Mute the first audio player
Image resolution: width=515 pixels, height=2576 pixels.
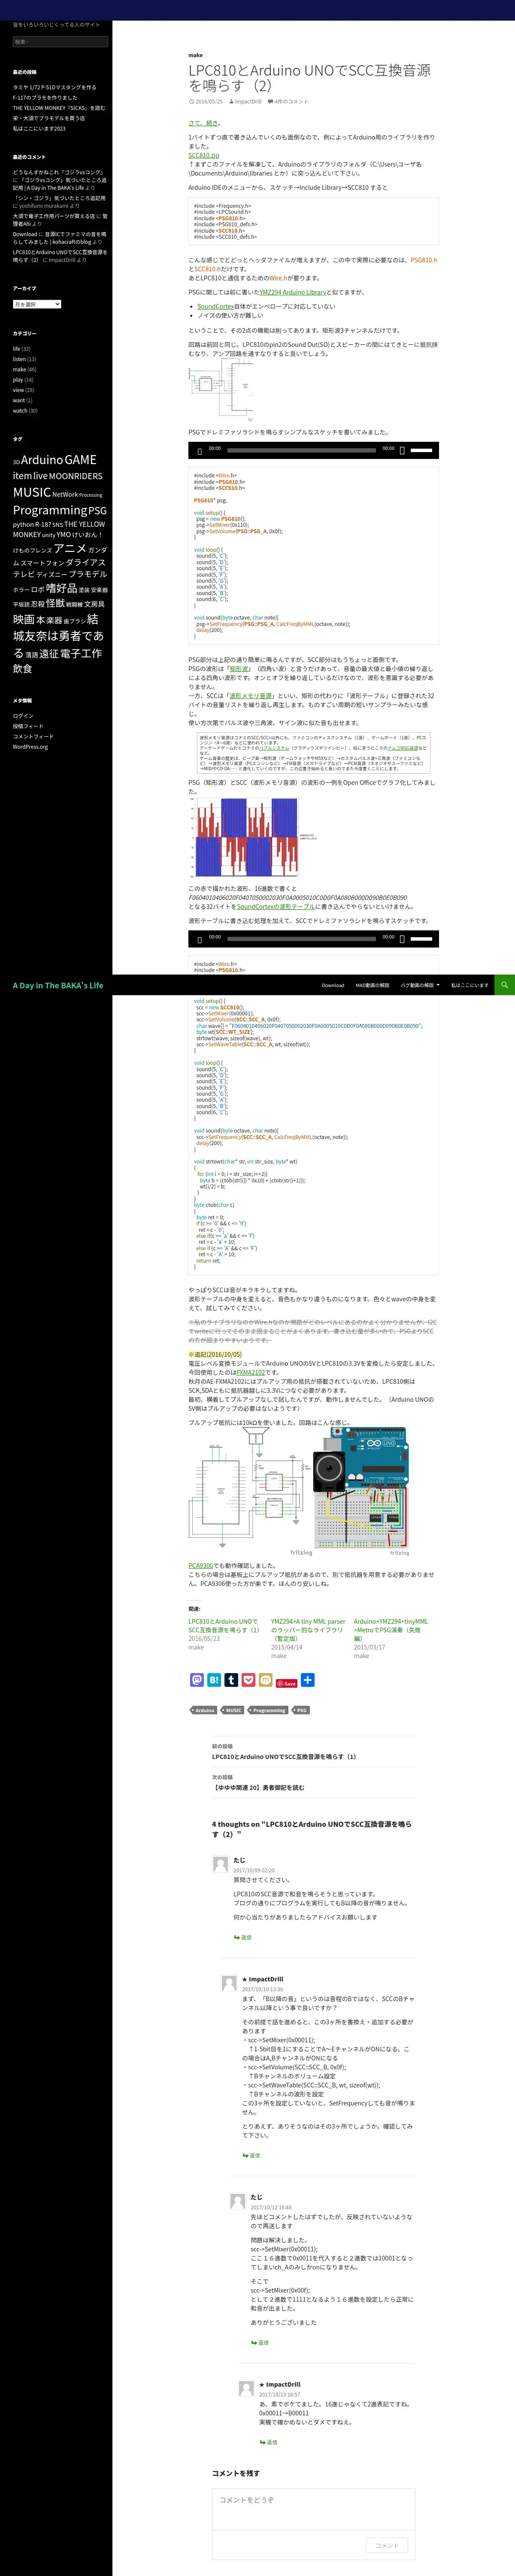click(402, 451)
